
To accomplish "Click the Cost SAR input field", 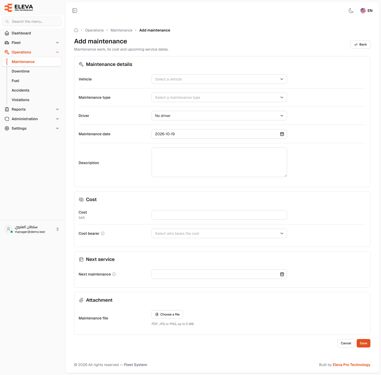I will click(x=219, y=215).
